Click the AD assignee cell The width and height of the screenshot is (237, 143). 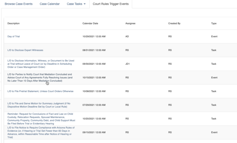[x=127, y=36]
